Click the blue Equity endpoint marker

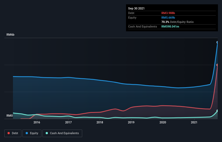pos(217,42)
